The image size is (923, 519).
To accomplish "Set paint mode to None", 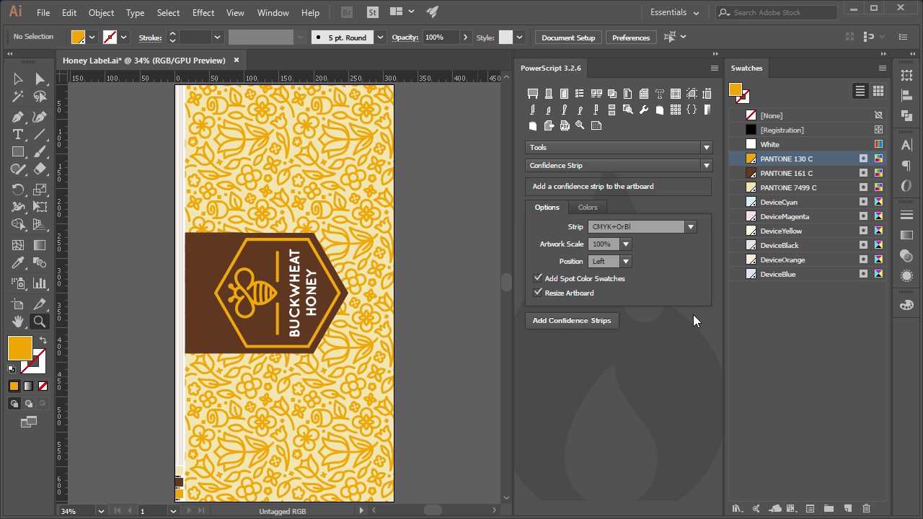I will click(43, 386).
